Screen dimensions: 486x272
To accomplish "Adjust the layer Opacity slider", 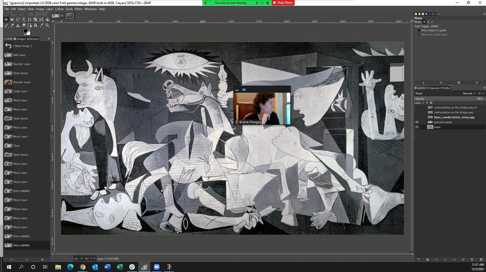I will (449, 99).
